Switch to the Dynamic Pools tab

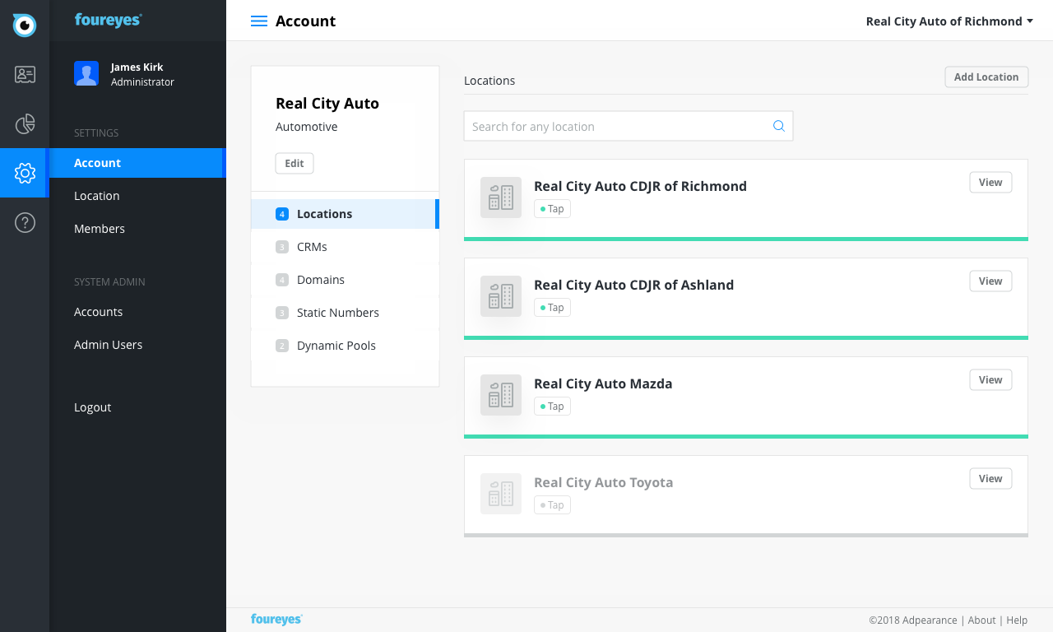tap(345, 346)
